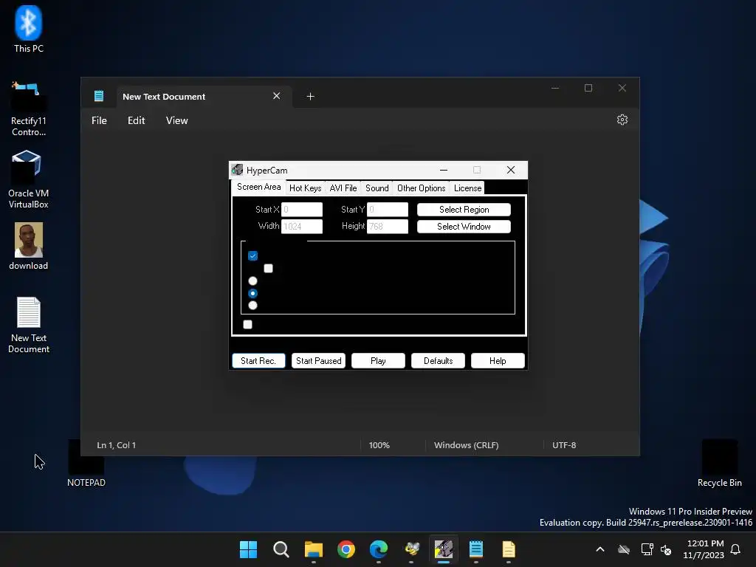Click Windows (CRLF) in status bar

pyautogui.click(x=467, y=445)
